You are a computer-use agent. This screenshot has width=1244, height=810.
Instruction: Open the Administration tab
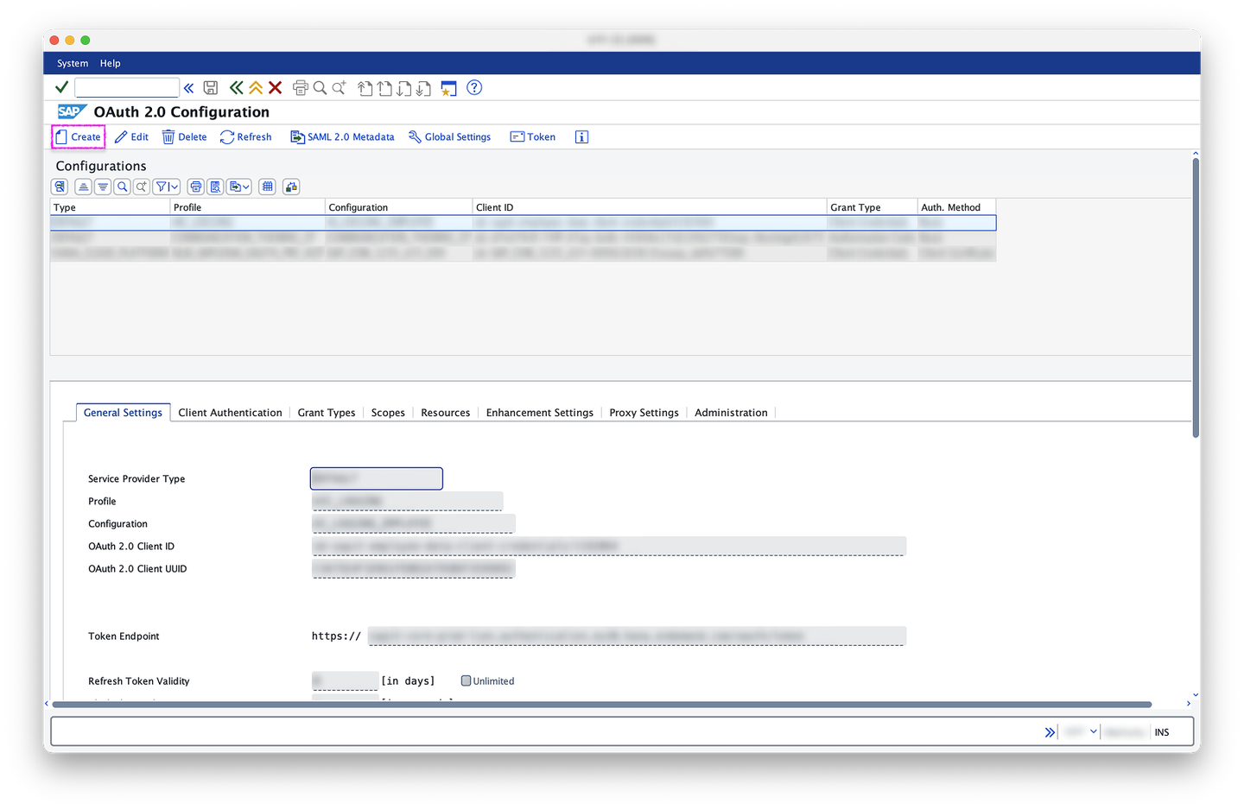[731, 413]
